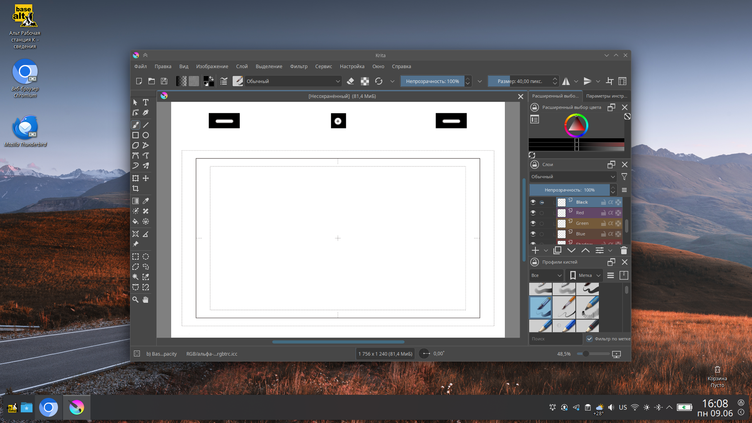Viewport: 752px width, 423px height.
Task: Open the layer blending mode dropdown 'Обычный'
Action: click(573, 177)
